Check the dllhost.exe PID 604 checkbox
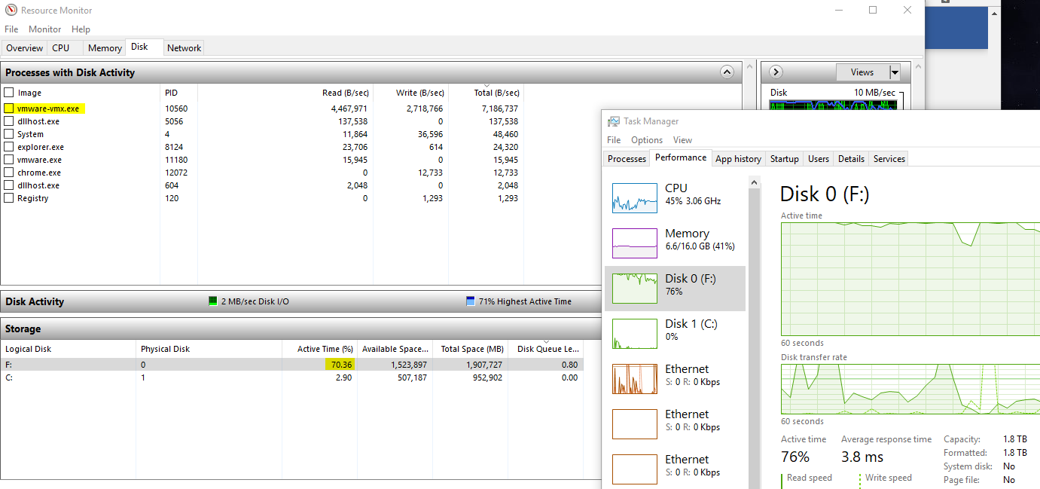This screenshot has height=489, width=1040. pyautogui.click(x=9, y=185)
